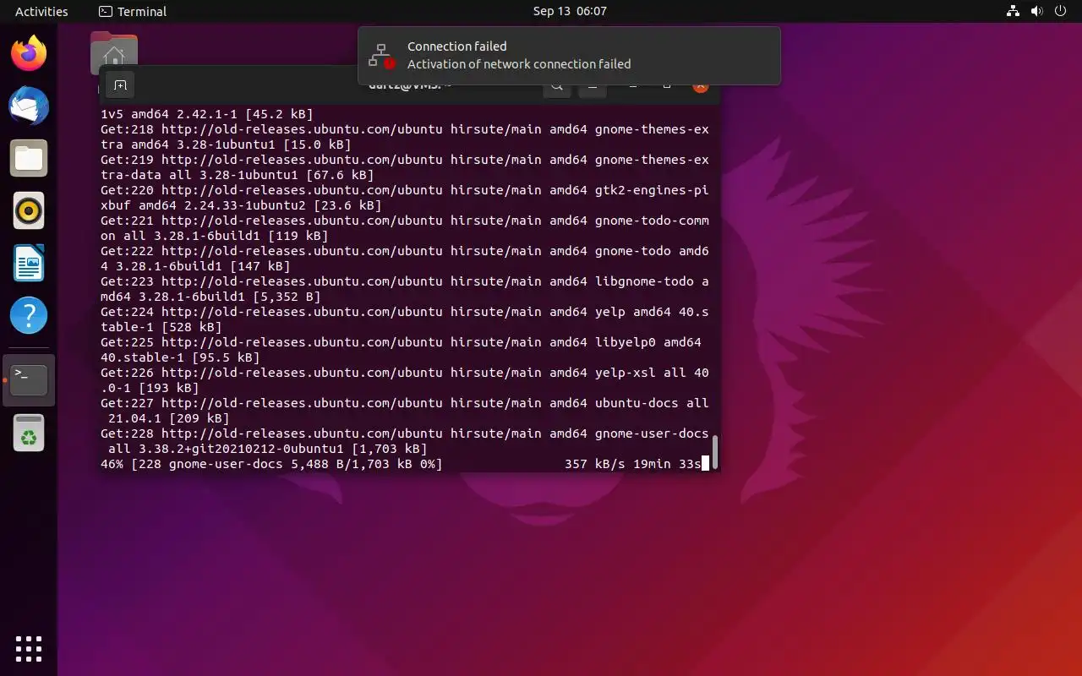Viewport: 1082px width, 676px height.
Task: Click the Terminal window scrollbar handle
Action: [x=715, y=452]
